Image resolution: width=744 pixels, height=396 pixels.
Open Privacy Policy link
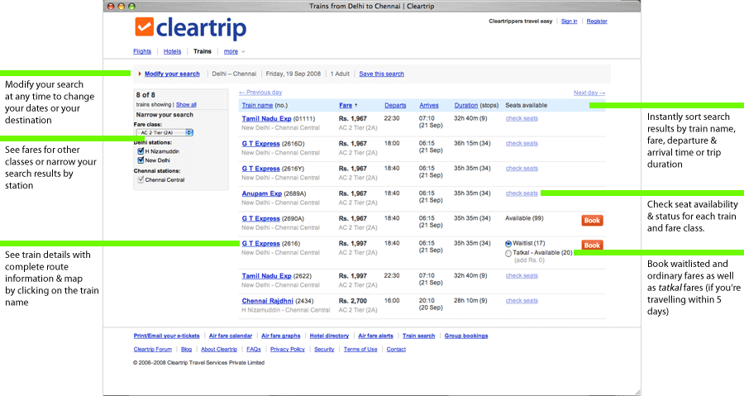click(x=288, y=350)
